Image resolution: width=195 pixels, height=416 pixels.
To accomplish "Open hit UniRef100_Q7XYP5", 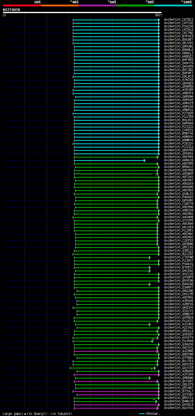I will click(x=179, y=221).
